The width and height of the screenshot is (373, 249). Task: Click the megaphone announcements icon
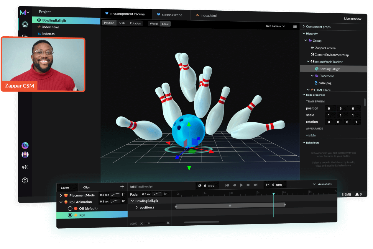click(x=25, y=167)
